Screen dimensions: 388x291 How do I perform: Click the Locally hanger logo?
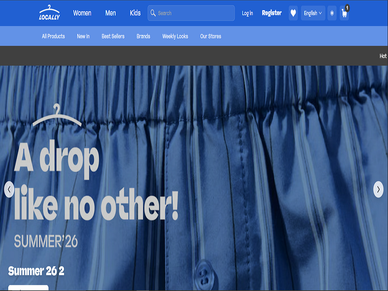point(49,13)
